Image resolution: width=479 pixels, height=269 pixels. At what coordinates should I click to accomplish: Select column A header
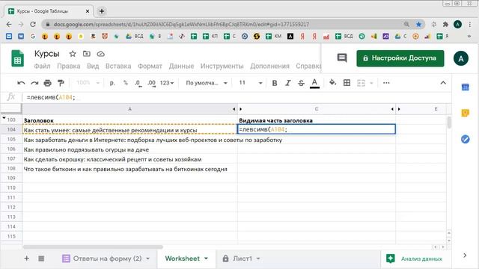click(x=129, y=109)
